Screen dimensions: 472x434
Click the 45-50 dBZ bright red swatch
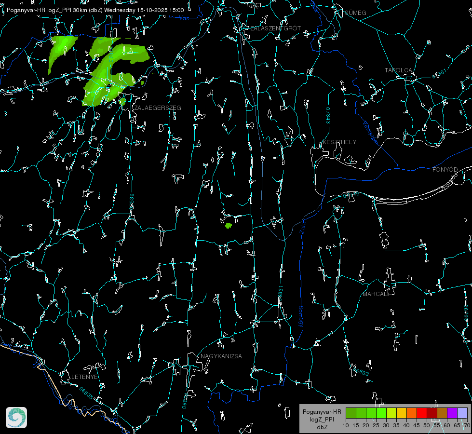tap(422, 413)
